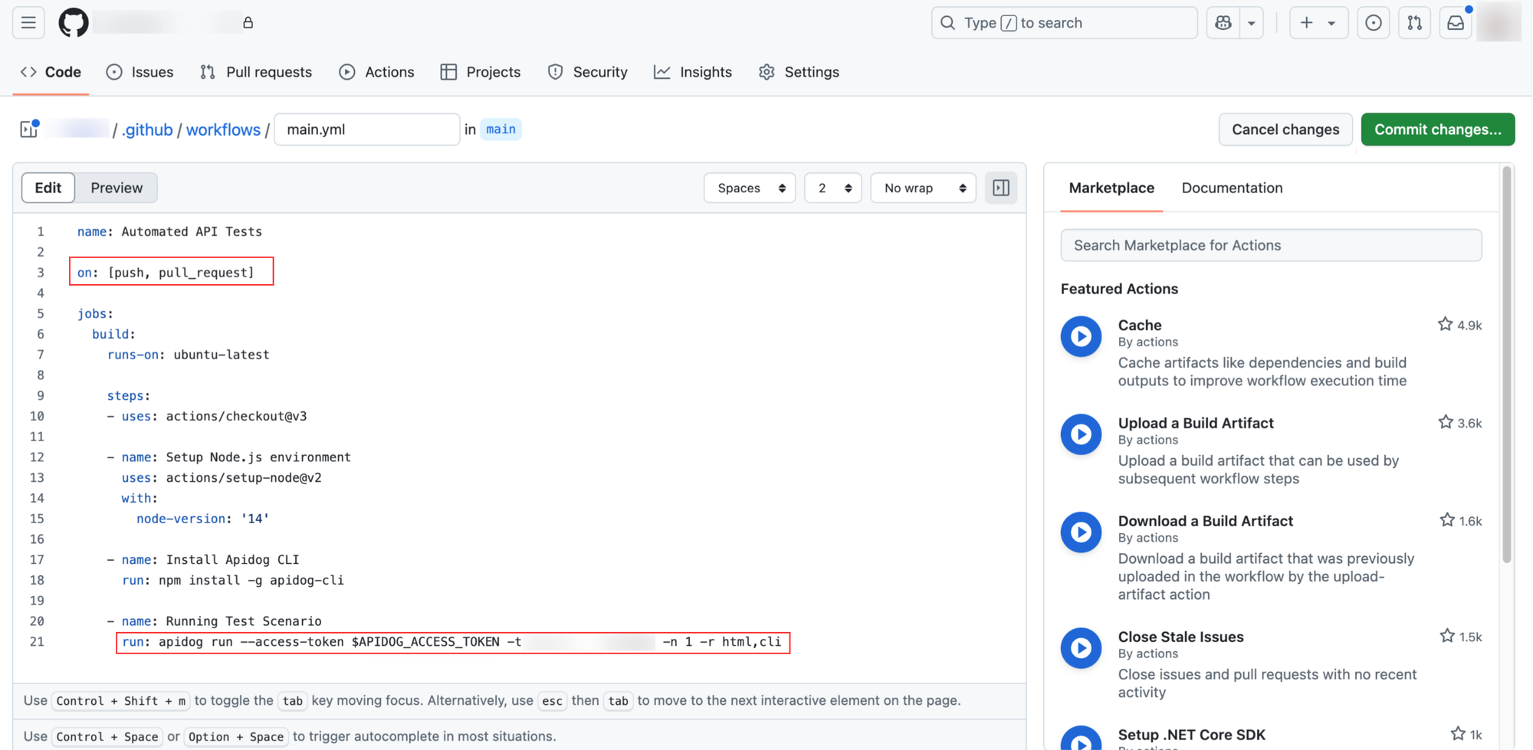Click line "node-version: '14'"

coord(203,519)
